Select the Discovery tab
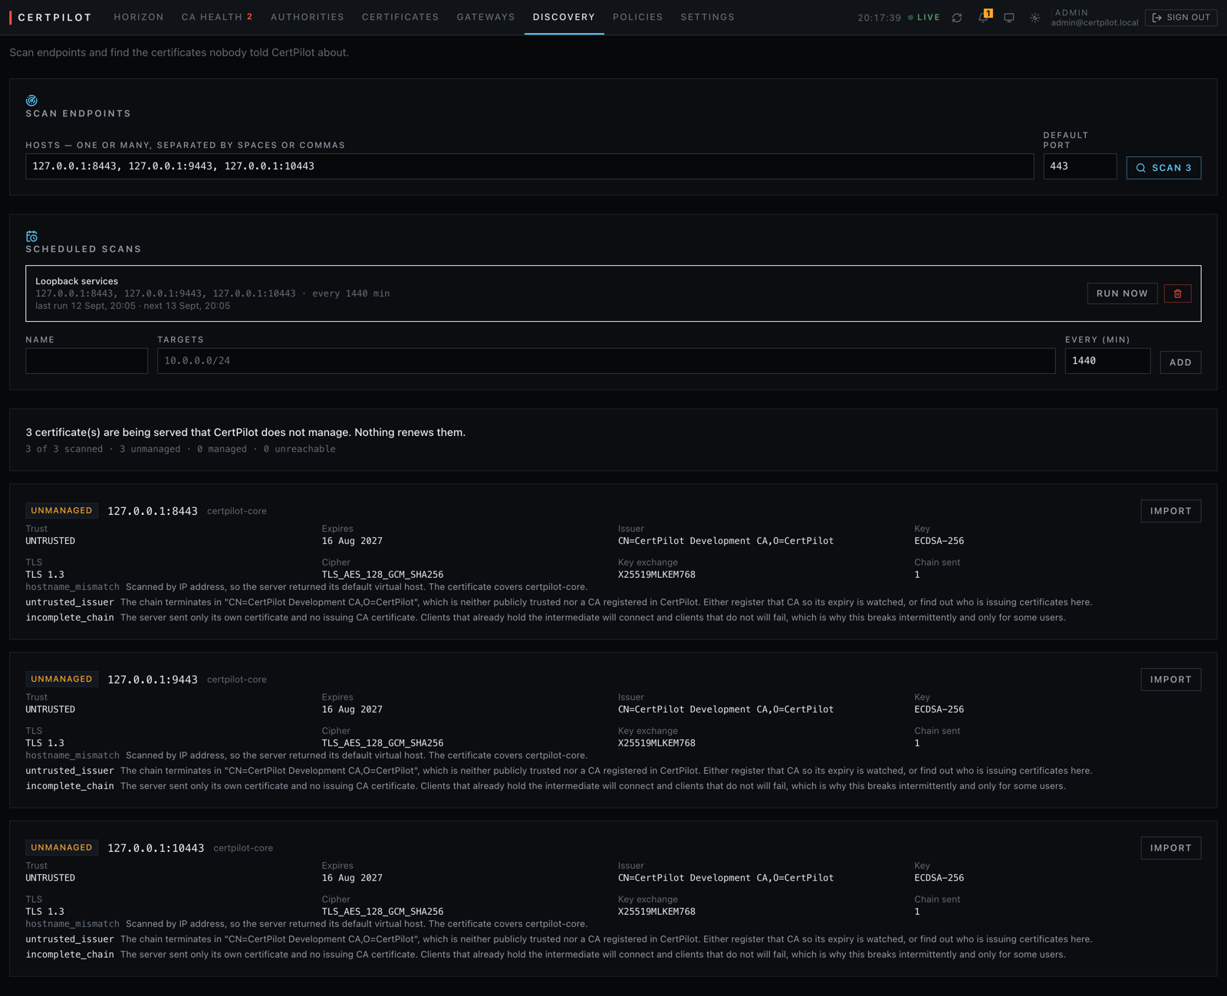 564,17
